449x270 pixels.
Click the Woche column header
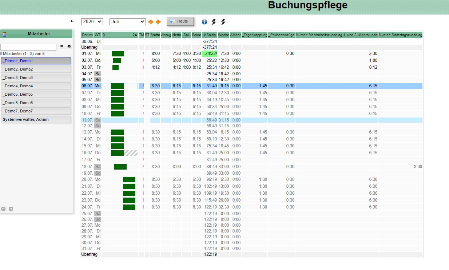click(223, 35)
